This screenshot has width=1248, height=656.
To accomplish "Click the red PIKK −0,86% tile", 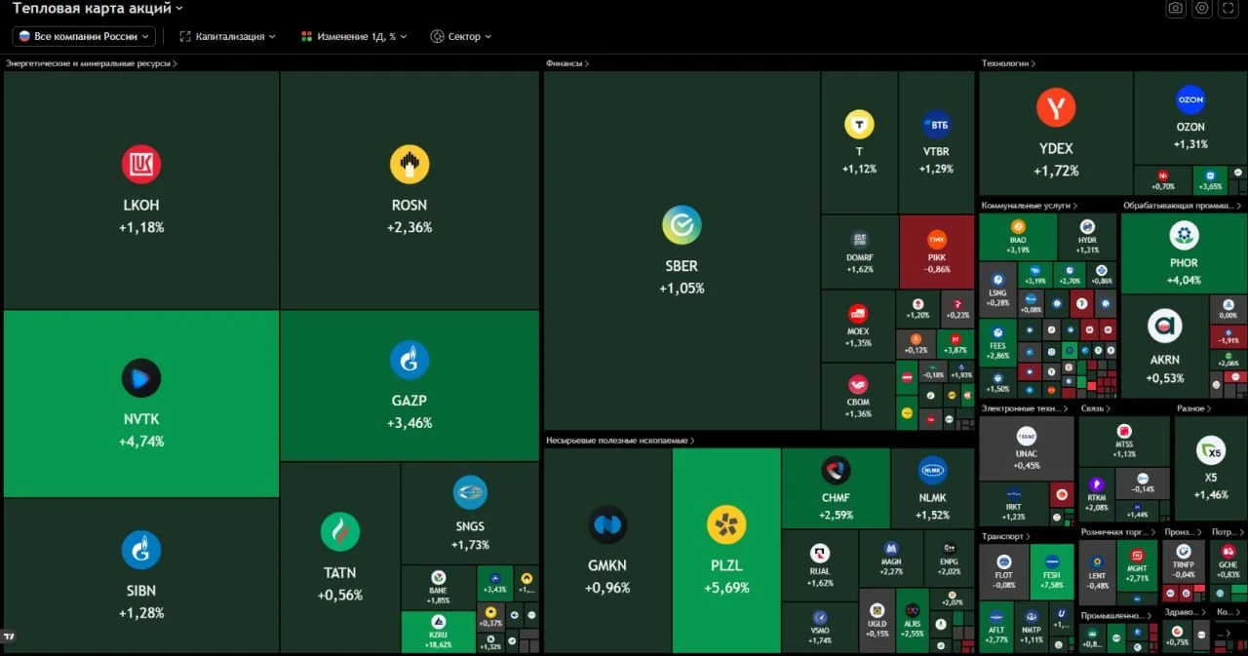I will [937, 251].
